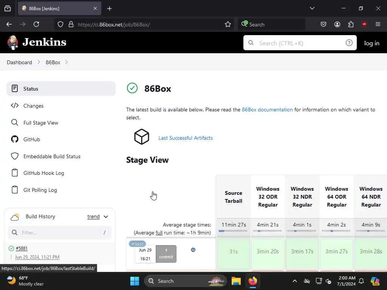Click the tracking protection shield icon

click(x=60, y=24)
